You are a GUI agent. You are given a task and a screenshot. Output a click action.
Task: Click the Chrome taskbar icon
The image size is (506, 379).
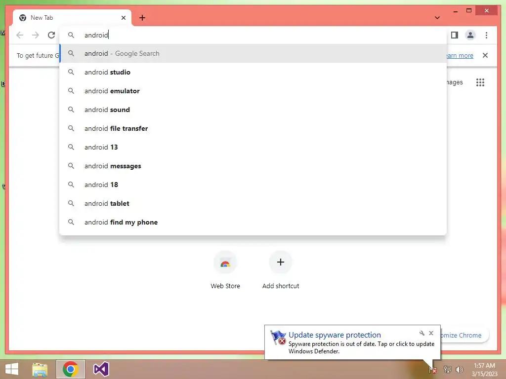(x=71, y=369)
